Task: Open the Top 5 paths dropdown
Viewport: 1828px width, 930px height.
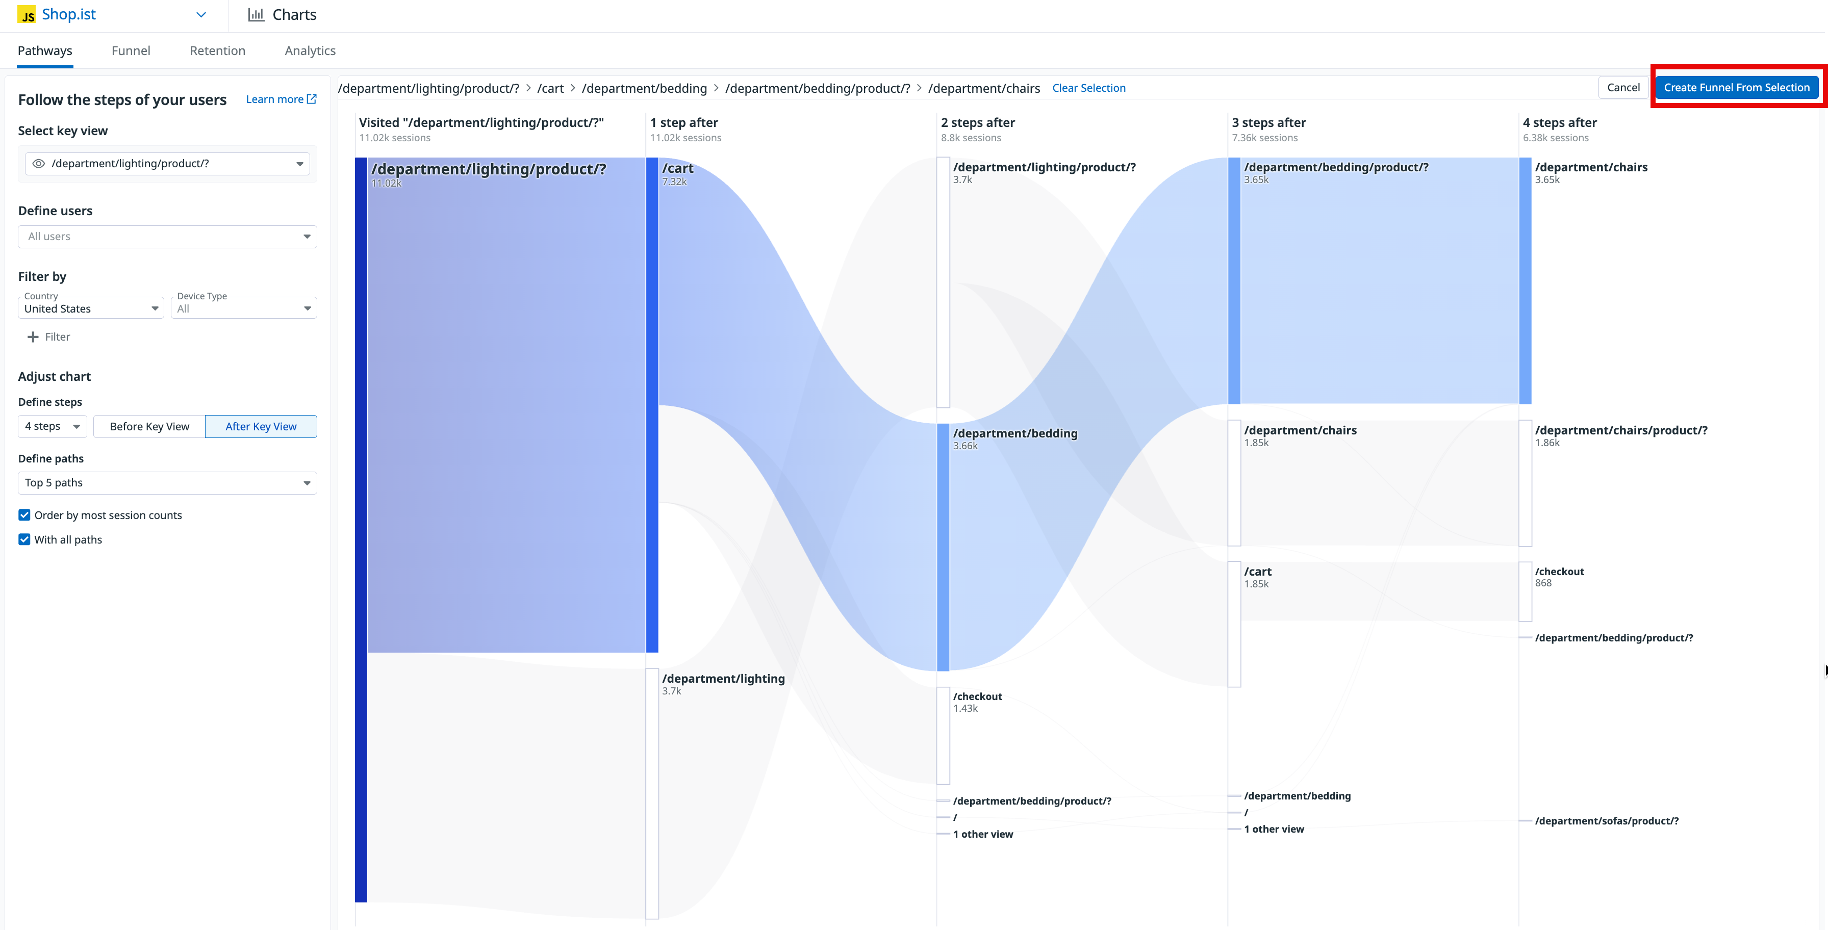Action: [167, 483]
